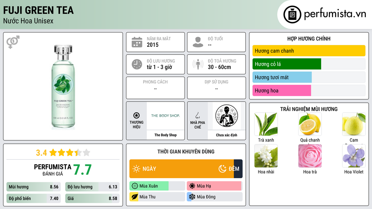Click the Độ lưu hương 6.13 score bar
This screenshot has width=372, height=209.
pos(92,187)
